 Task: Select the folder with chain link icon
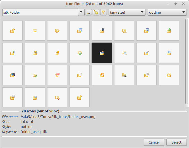pos(124,75)
